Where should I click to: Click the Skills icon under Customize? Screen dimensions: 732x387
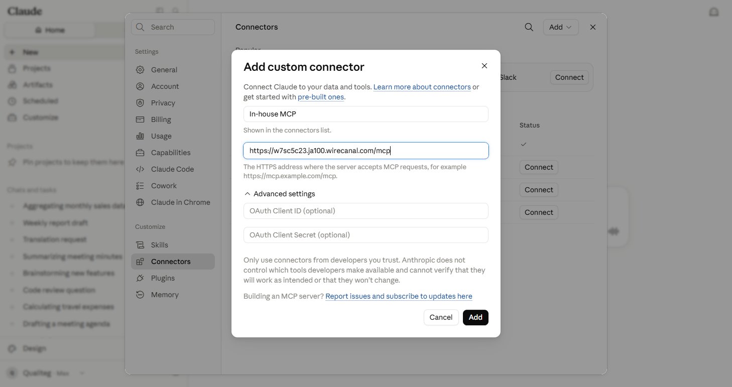tap(141, 245)
